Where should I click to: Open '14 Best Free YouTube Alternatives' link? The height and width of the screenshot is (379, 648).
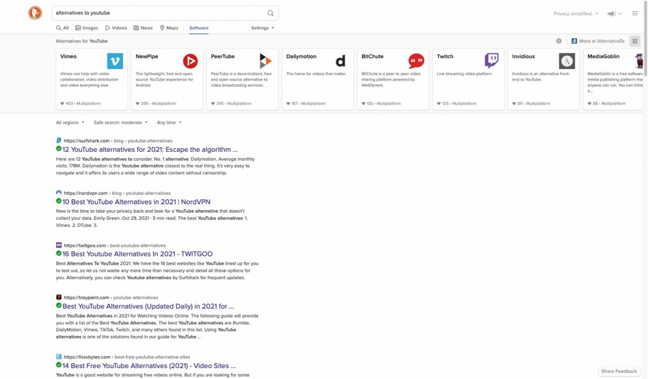(x=150, y=366)
